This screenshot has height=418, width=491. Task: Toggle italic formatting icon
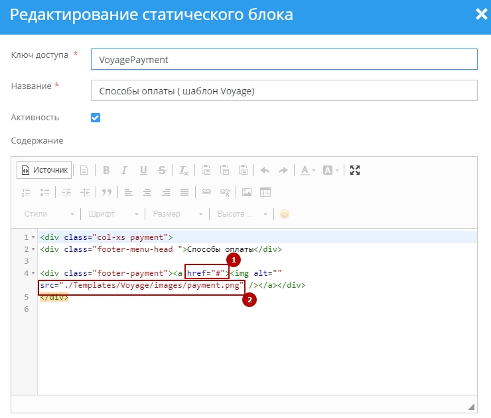click(x=124, y=170)
